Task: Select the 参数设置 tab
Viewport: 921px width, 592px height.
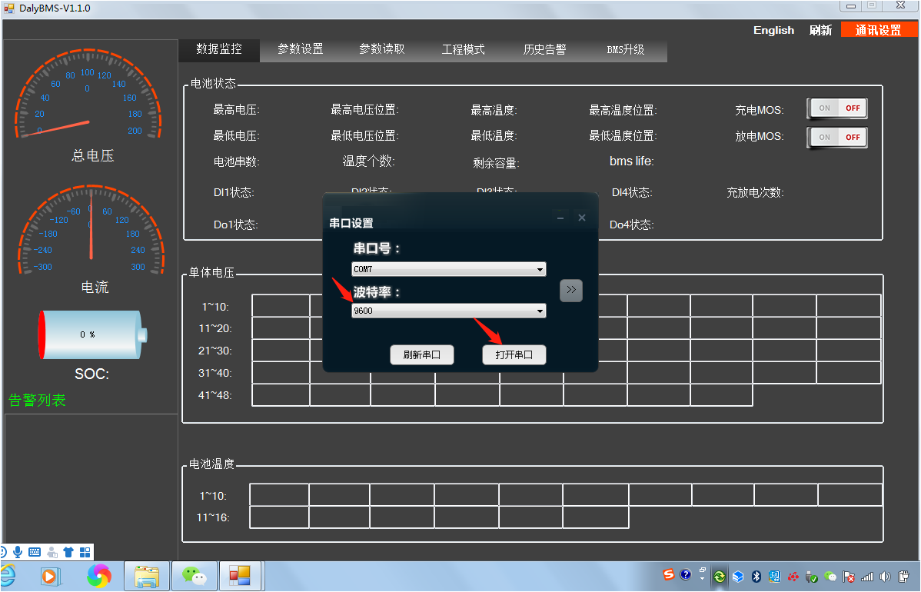Action: 300,49
